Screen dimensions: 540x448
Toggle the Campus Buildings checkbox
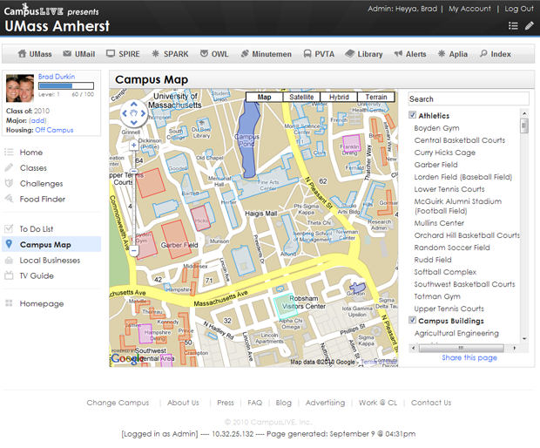(413, 321)
